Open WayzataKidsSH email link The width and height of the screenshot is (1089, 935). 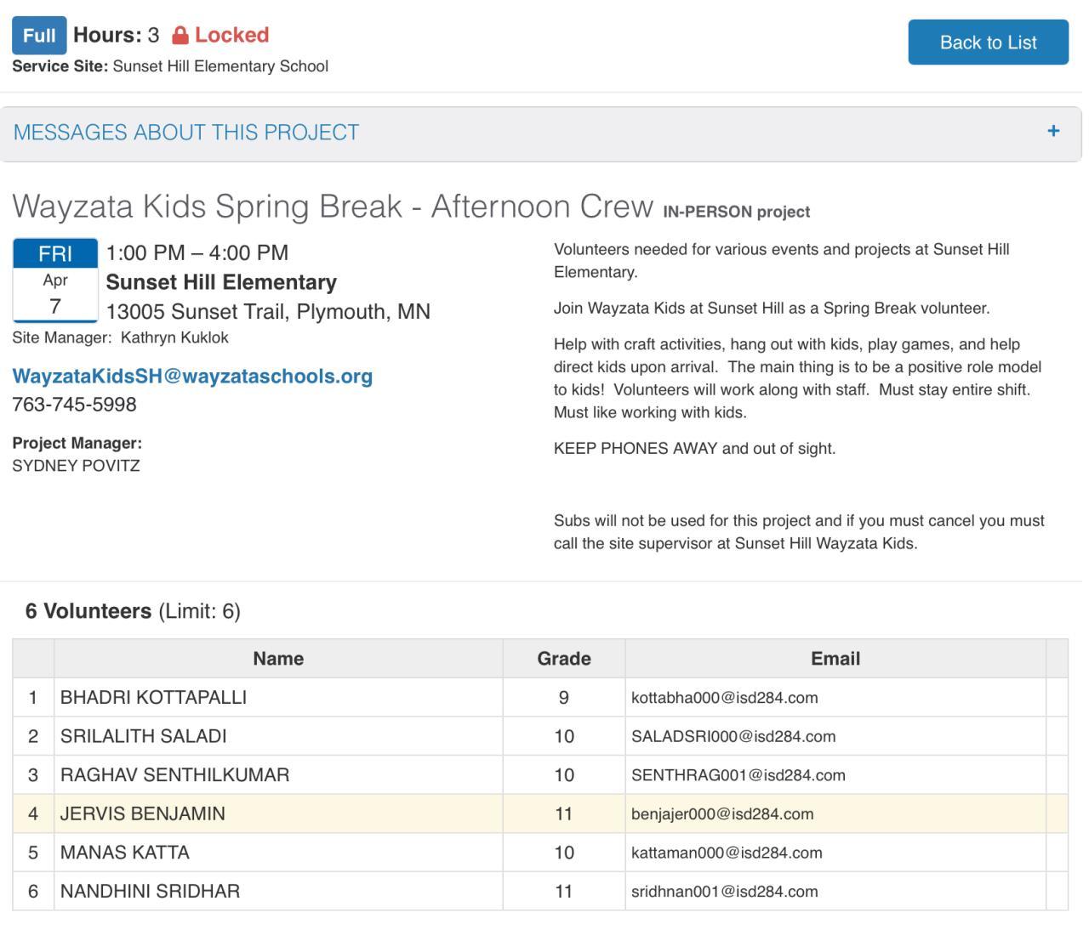[x=192, y=376]
